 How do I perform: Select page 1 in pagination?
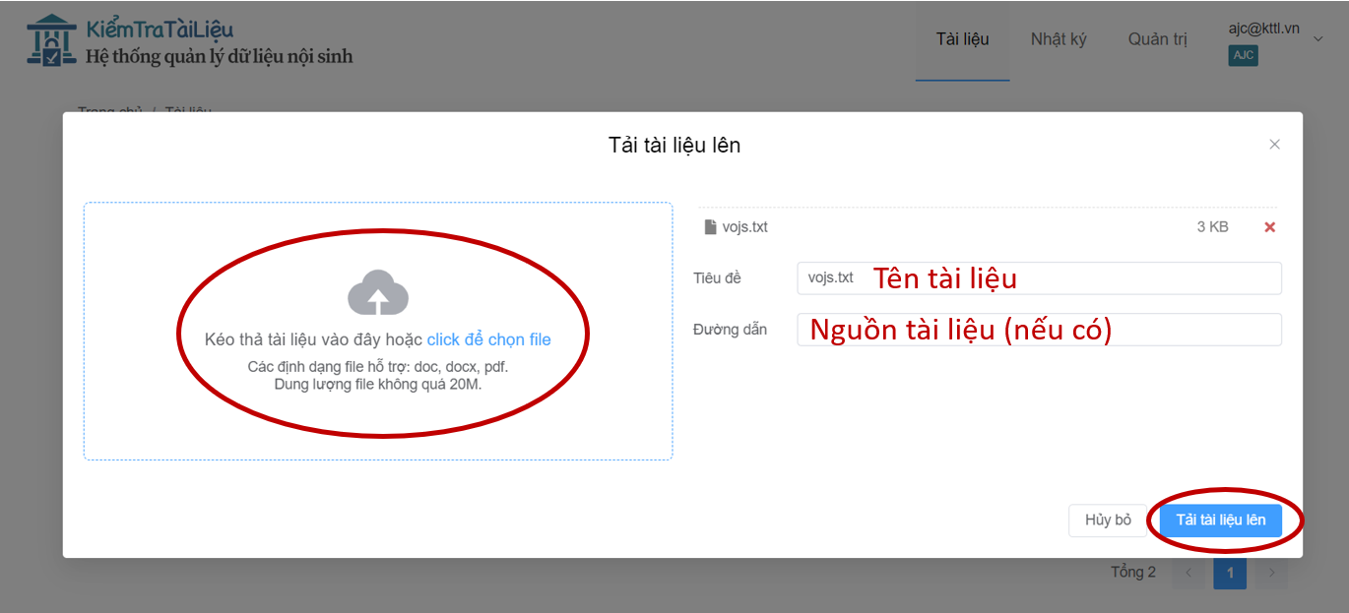1229,573
